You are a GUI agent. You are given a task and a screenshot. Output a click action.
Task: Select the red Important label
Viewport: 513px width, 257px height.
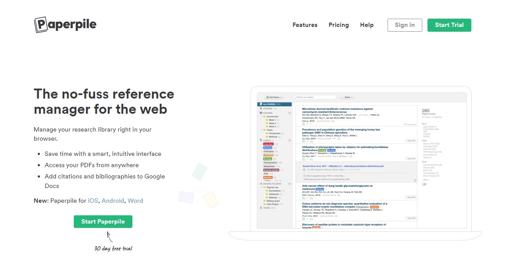tap(268, 144)
